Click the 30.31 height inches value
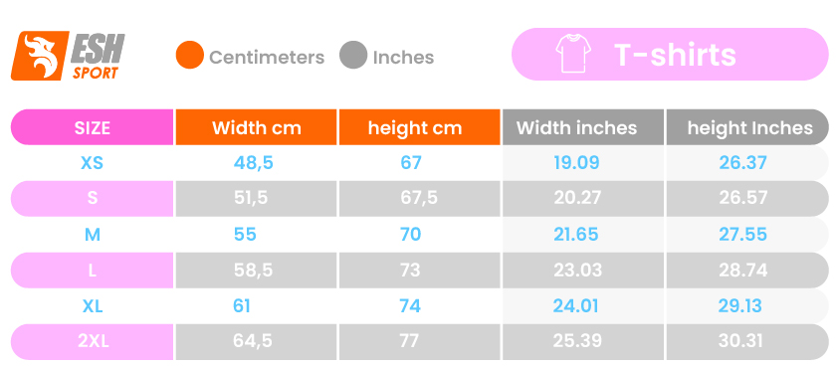 coord(742,341)
